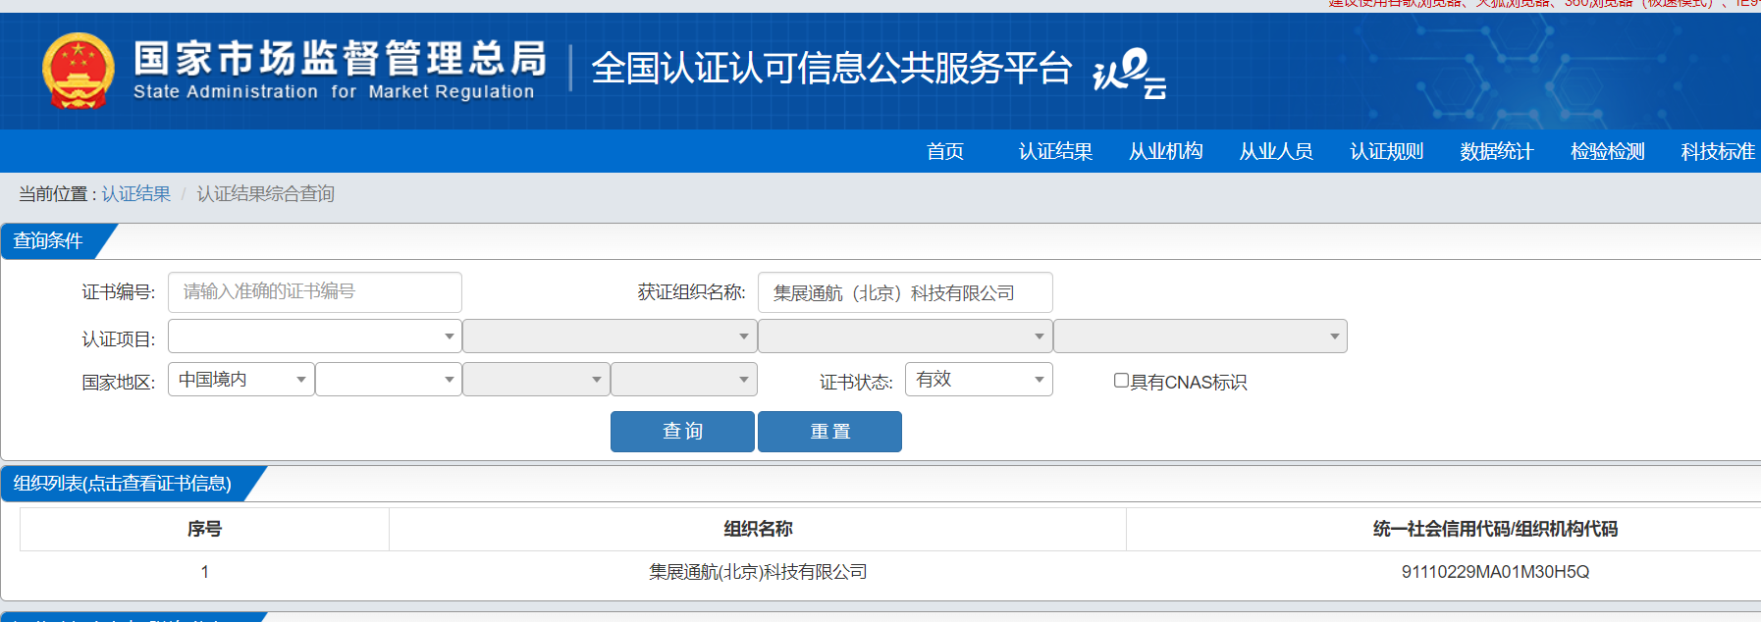Open the 从业机构 menu item

coord(1166,151)
